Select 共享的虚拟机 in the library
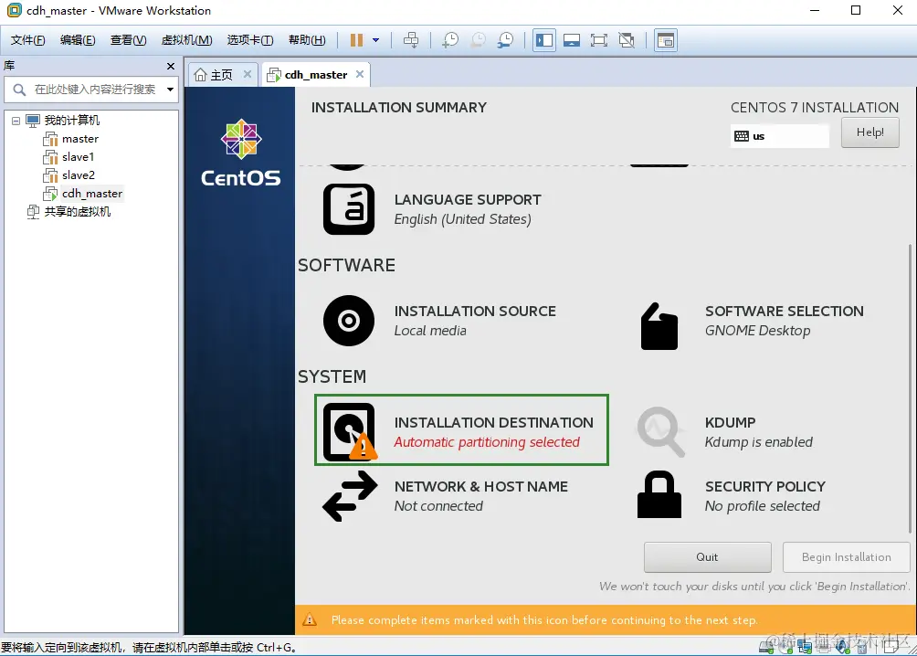Screen dimensions: 917x656 78,212
